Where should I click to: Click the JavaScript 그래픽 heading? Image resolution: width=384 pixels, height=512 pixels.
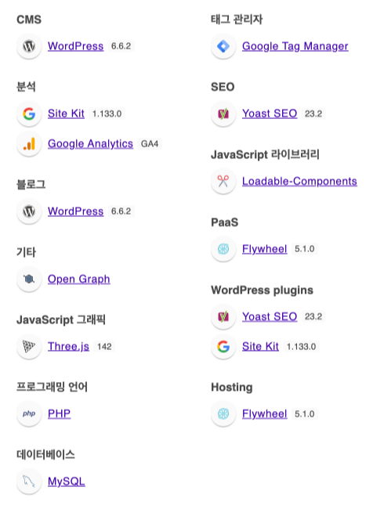pos(61,319)
